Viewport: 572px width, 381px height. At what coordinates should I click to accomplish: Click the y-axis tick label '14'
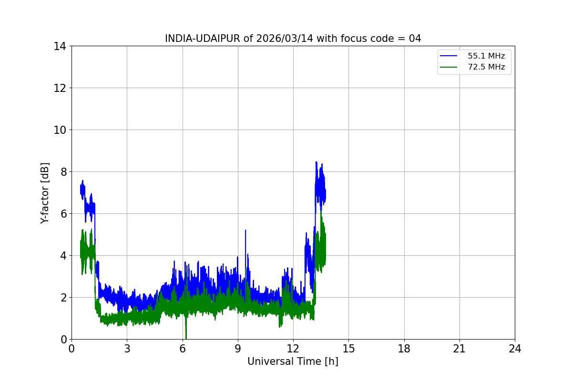60,46
